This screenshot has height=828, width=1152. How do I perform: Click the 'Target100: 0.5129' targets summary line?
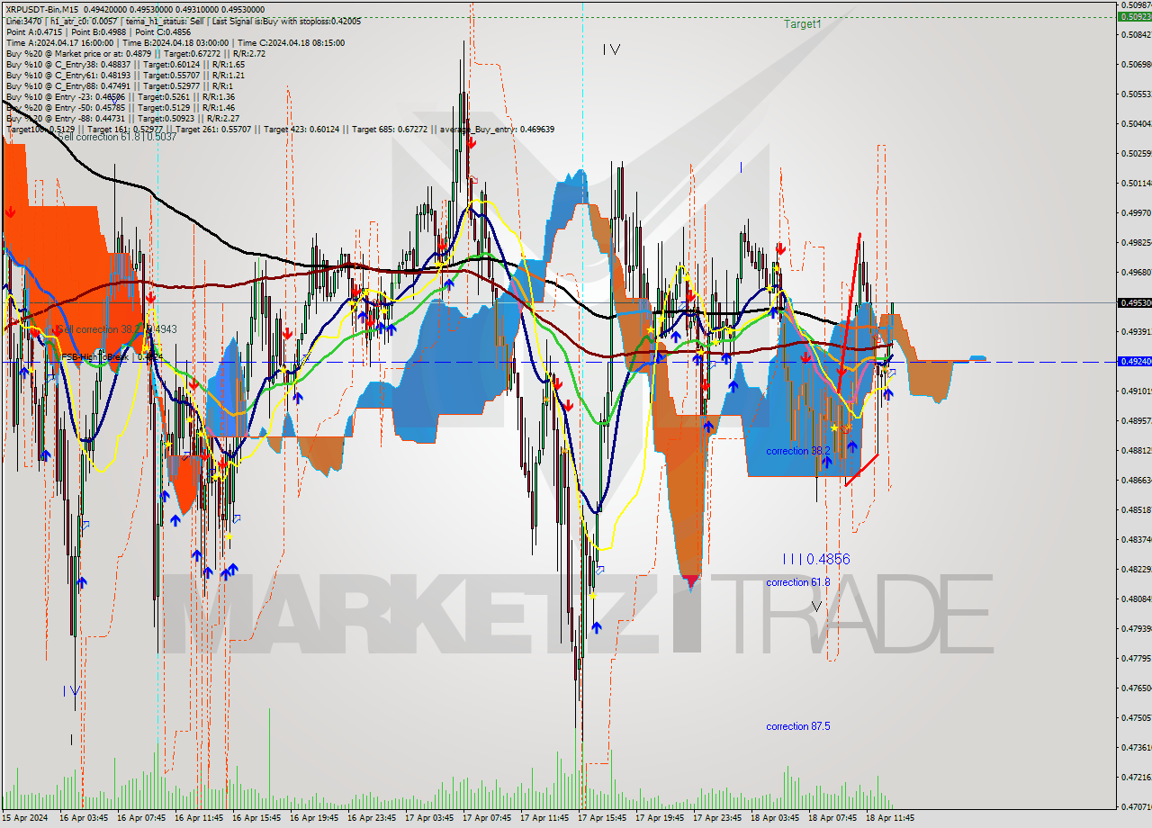pos(280,129)
